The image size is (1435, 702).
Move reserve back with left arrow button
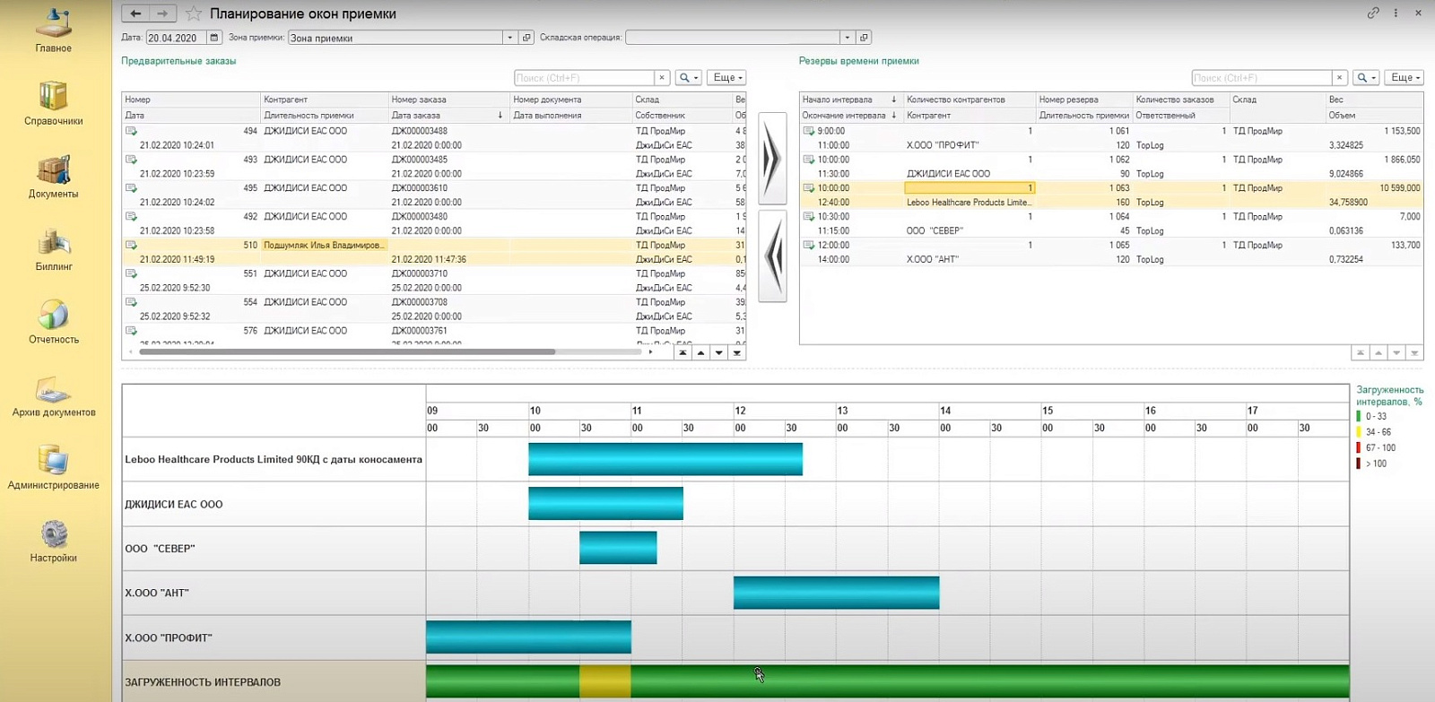tap(772, 256)
